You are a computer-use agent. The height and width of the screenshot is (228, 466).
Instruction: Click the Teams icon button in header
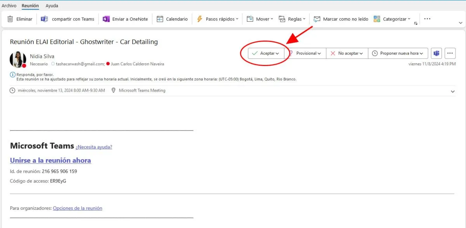(436, 53)
